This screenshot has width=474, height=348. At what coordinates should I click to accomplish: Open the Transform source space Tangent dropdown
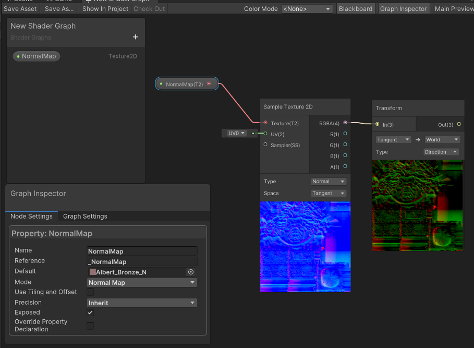[x=393, y=140]
